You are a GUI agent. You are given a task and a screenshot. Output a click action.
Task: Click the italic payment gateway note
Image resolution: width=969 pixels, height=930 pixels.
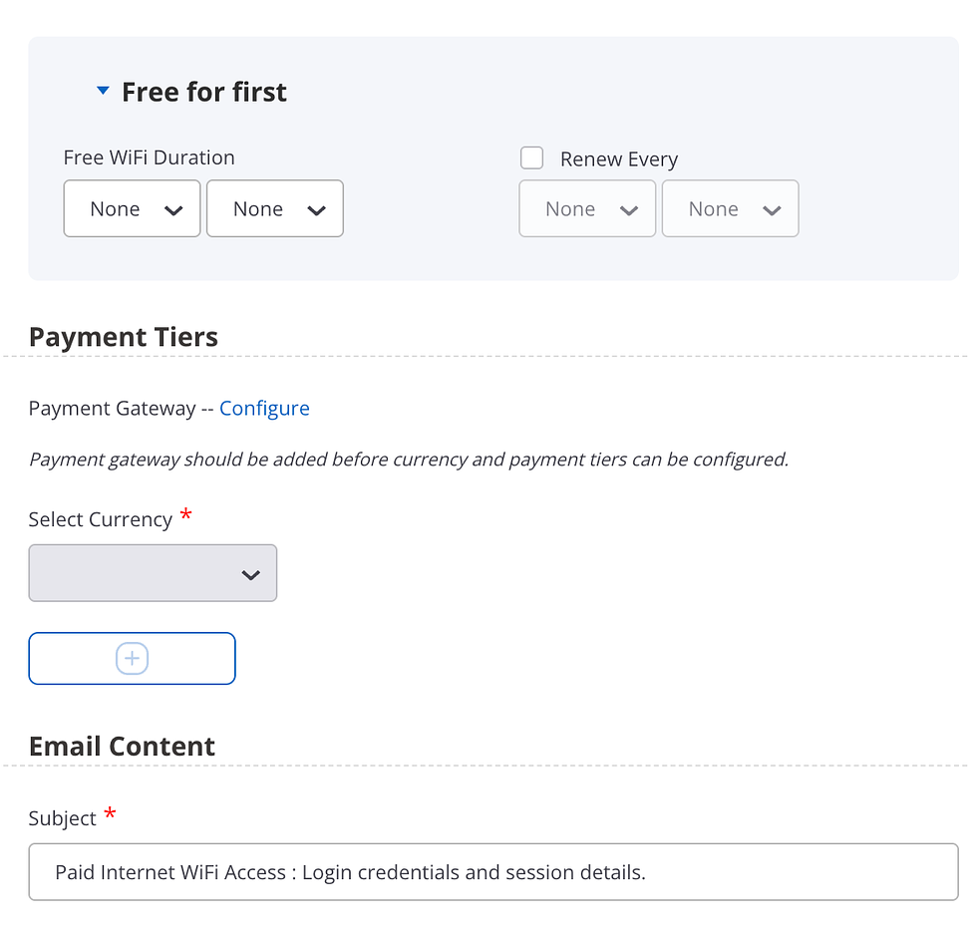[x=409, y=461]
